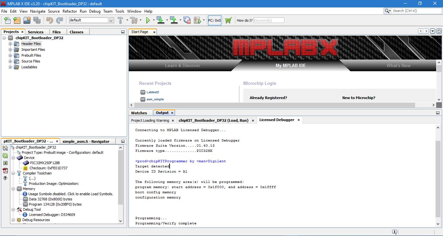Click the Start Page horizontal scrollbar

click(x=275, y=105)
